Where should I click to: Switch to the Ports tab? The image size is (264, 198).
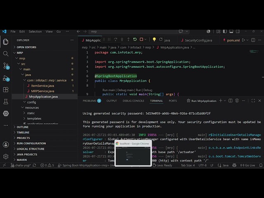pos(173,101)
